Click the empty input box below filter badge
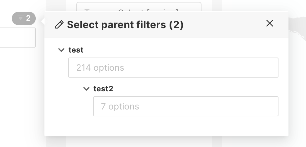 17,38
